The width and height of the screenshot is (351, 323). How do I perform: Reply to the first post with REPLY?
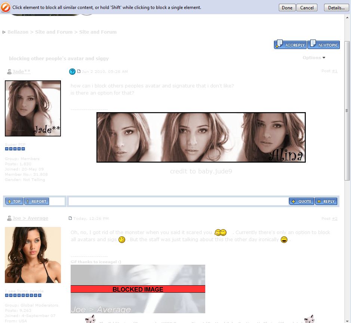tap(326, 202)
